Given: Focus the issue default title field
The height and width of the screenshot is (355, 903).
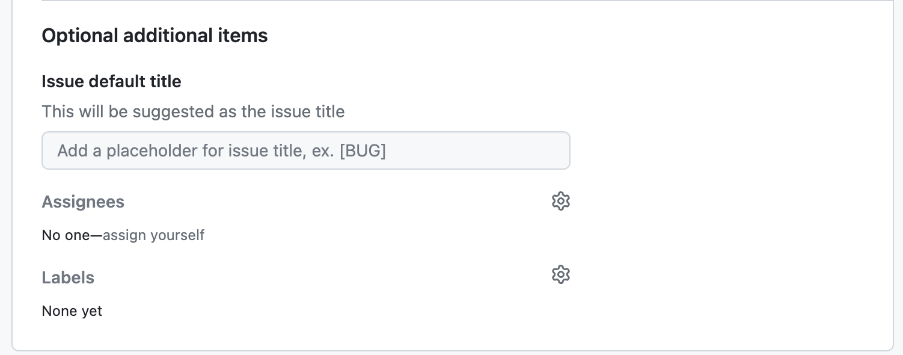Looking at the screenshot, I should 305,150.
